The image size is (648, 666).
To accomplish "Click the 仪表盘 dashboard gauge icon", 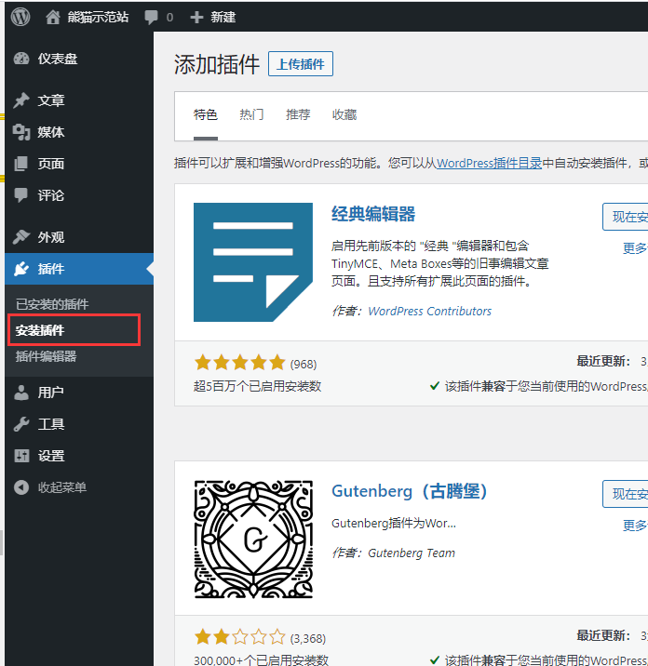I will coord(21,59).
